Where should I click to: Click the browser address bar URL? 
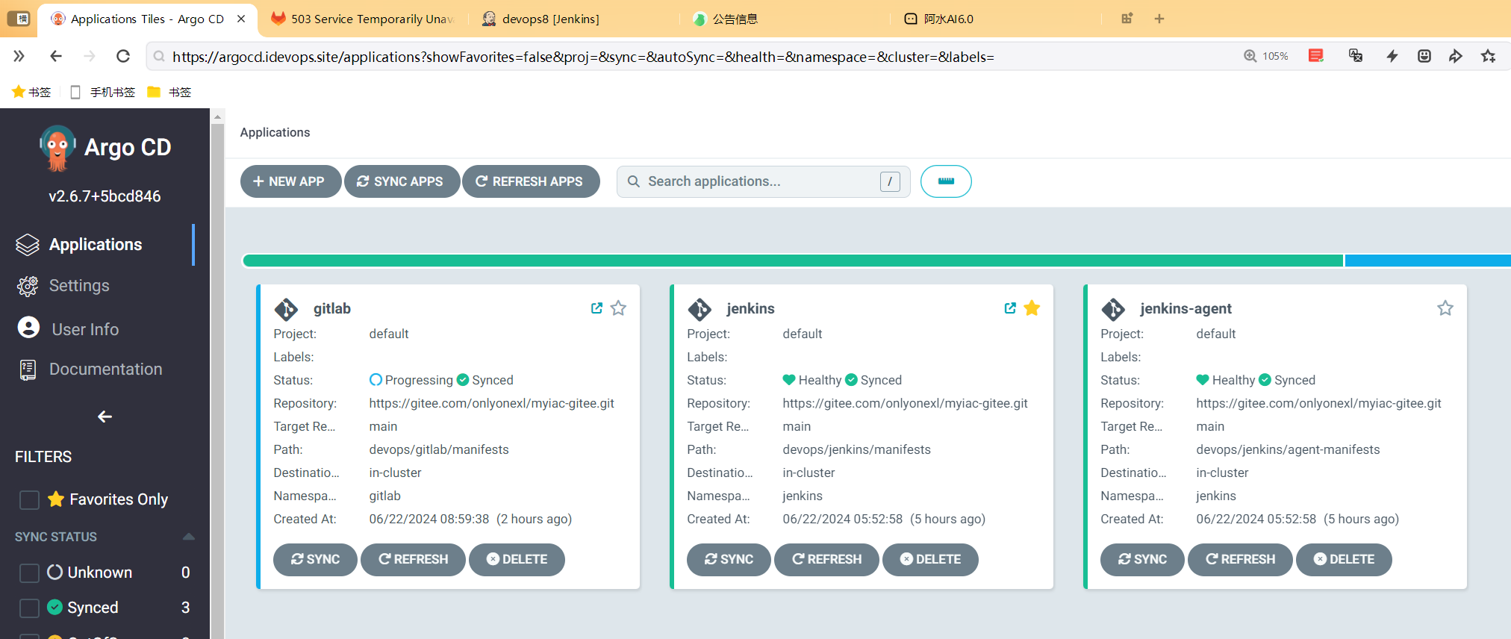pos(582,57)
